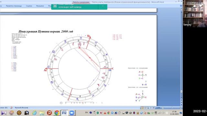Launch Internet Explorer from the taskbar

click(x=34, y=113)
